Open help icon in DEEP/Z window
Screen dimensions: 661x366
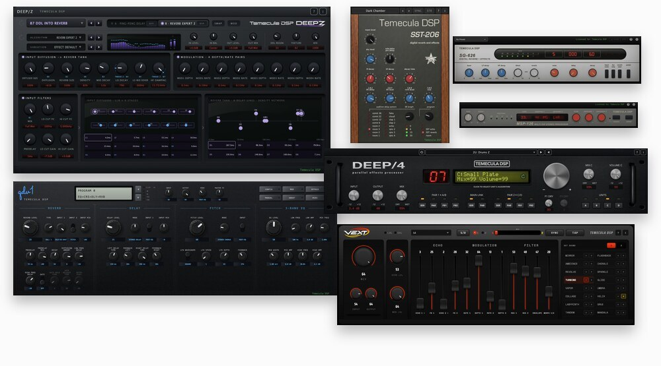point(313,11)
